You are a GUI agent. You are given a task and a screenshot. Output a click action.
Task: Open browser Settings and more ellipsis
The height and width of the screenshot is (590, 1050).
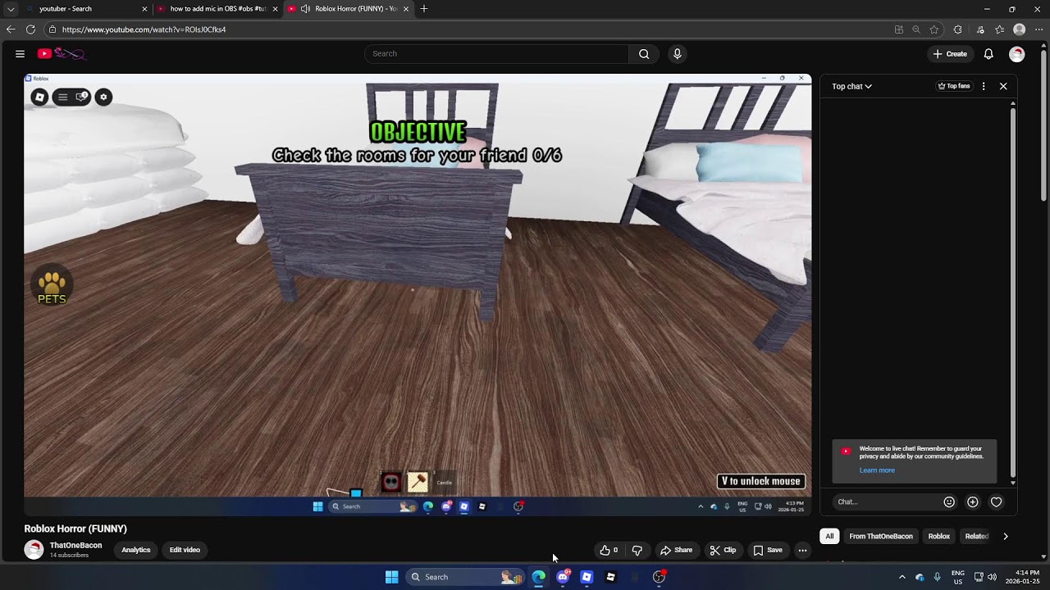click(1039, 29)
